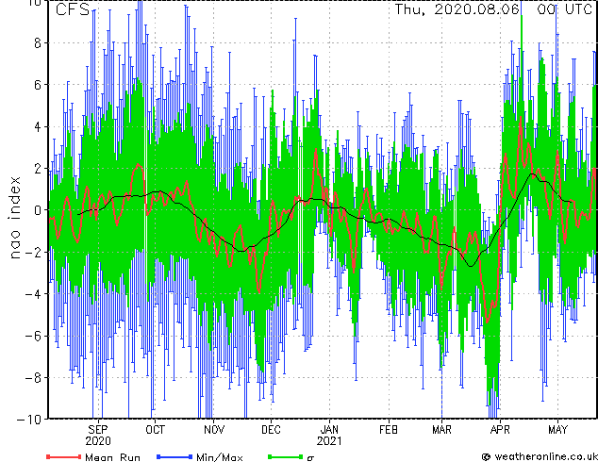Click the y-axis value 6
598x462 pixels.
tap(38, 85)
